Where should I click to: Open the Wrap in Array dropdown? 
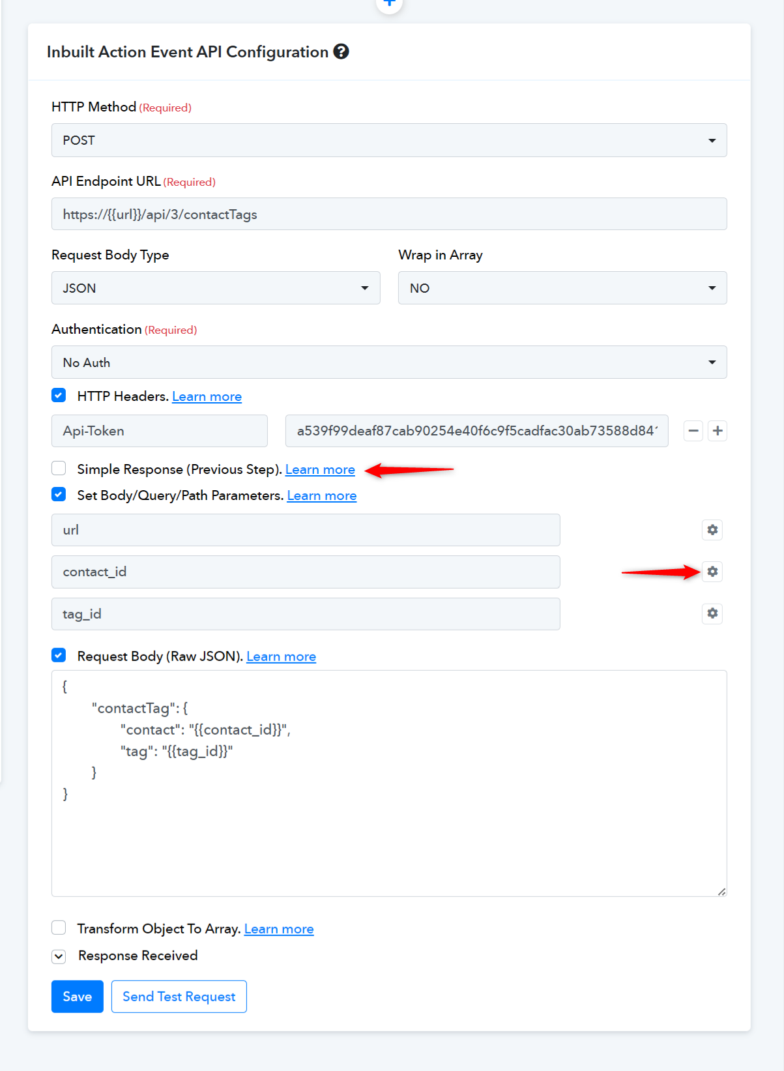[x=562, y=288]
